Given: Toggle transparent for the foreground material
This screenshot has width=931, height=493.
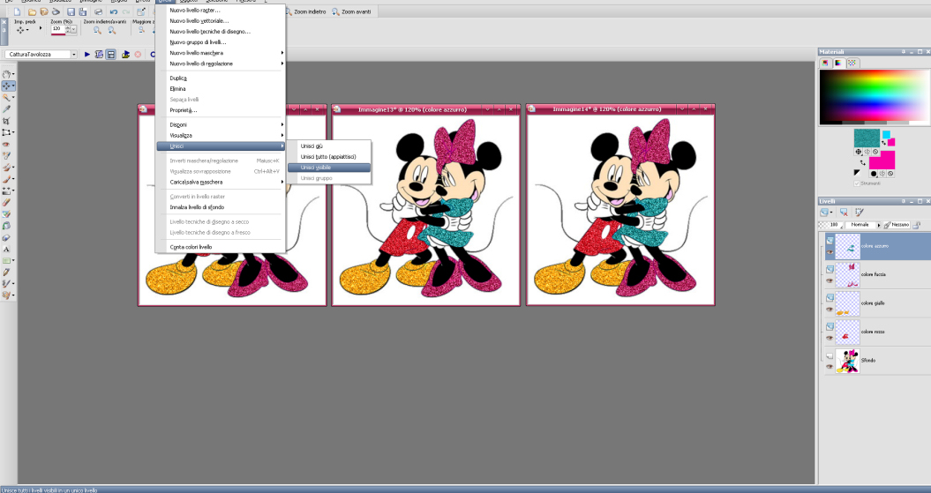Looking at the screenshot, I should 875,152.
